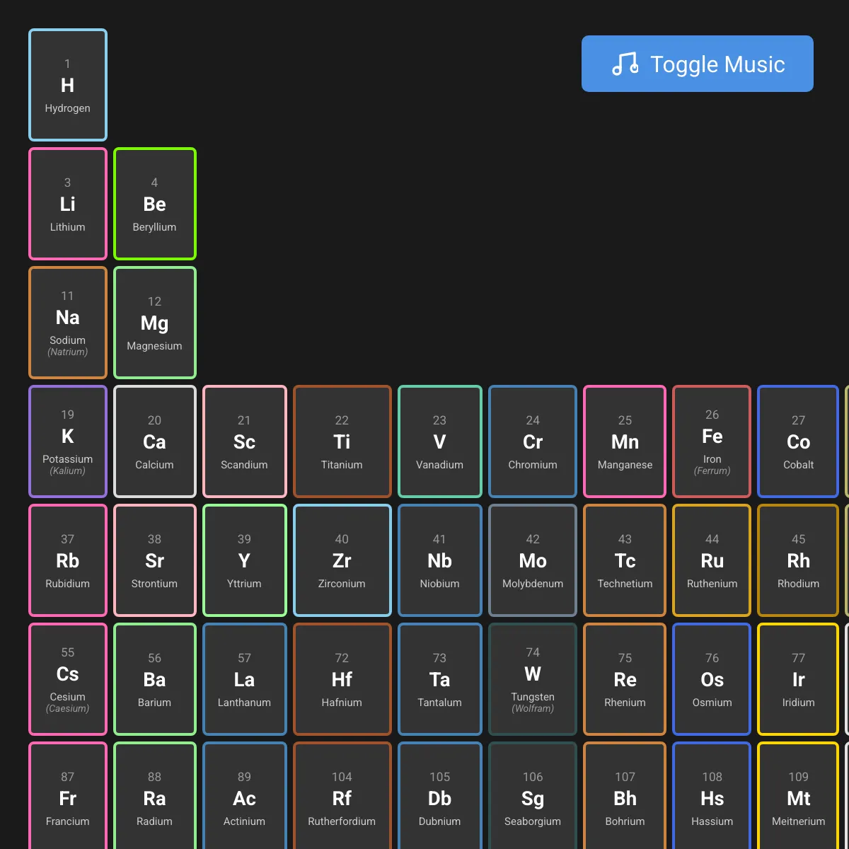This screenshot has width=849, height=849.
Task: Select the Iron (Ferrum) tile
Action: pyautogui.click(x=712, y=441)
